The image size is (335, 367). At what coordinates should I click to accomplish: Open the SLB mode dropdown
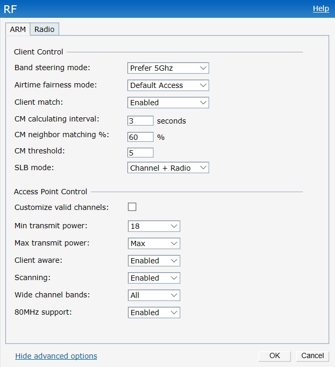(x=168, y=168)
